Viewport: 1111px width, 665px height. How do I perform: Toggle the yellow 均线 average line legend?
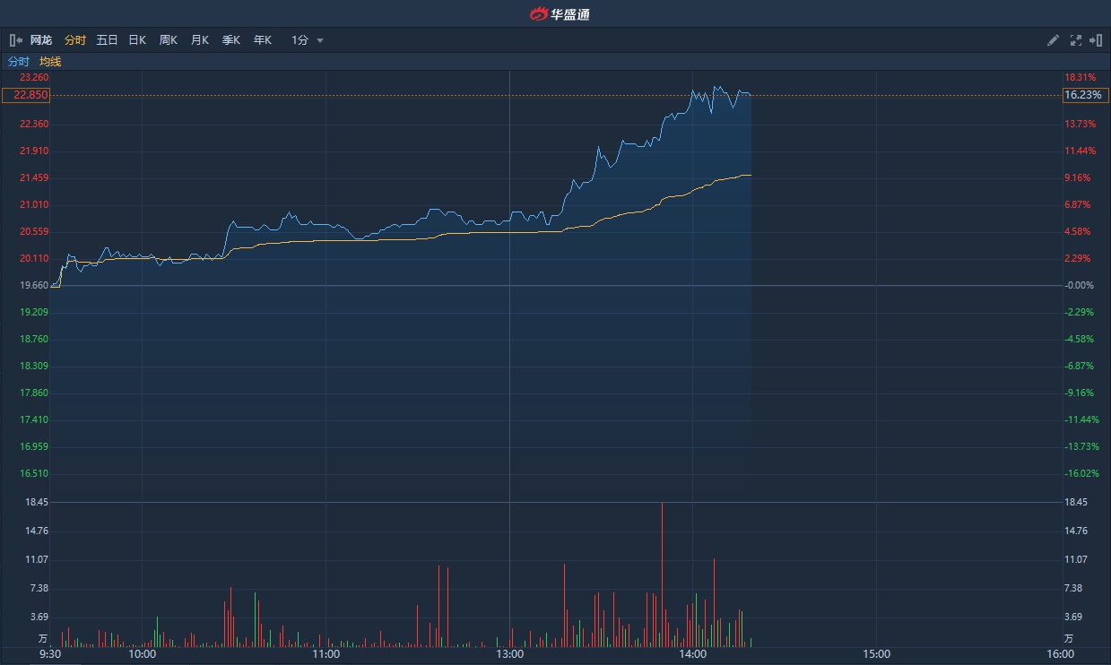pos(50,62)
